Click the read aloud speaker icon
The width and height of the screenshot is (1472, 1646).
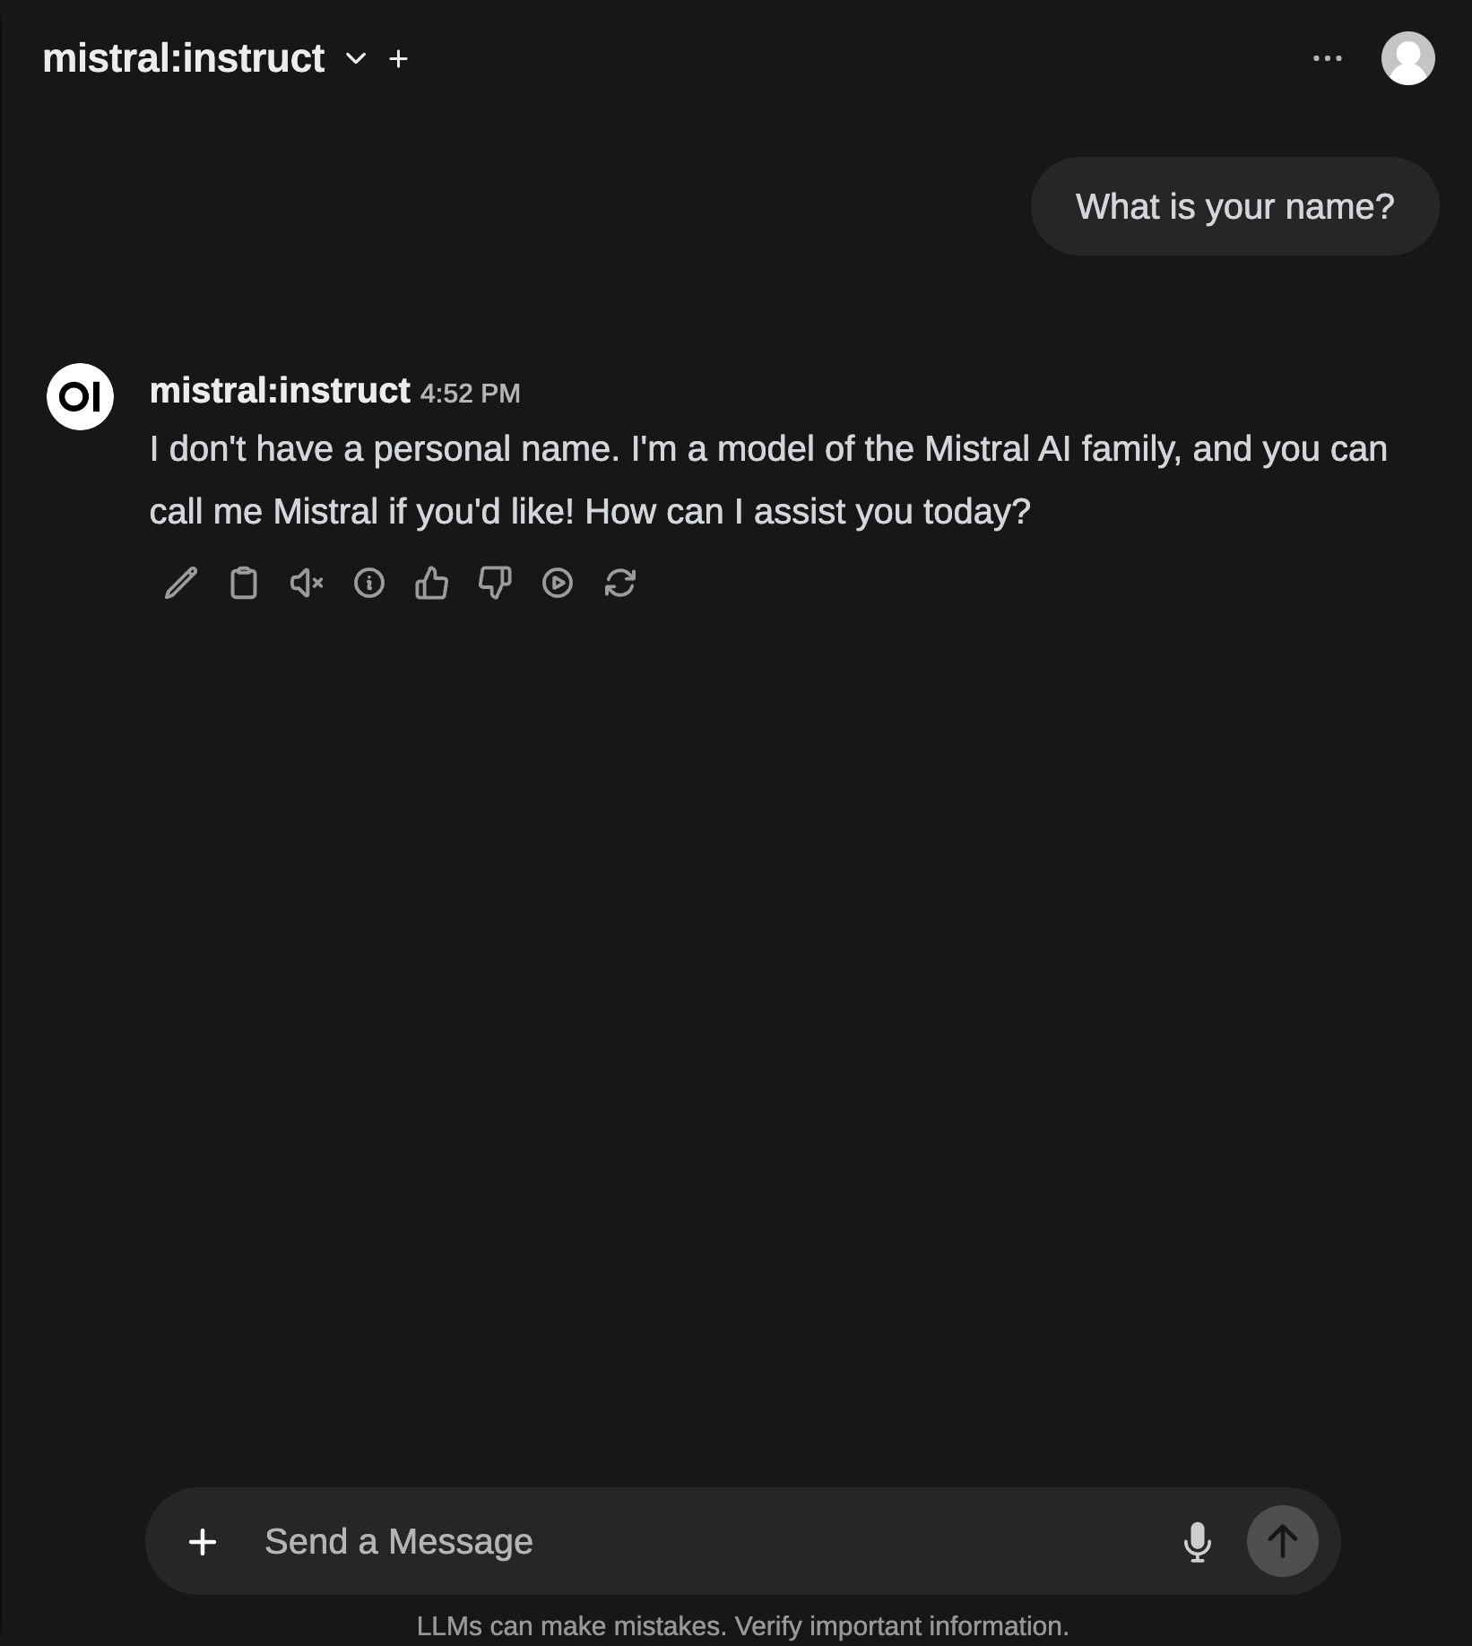(307, 584)
